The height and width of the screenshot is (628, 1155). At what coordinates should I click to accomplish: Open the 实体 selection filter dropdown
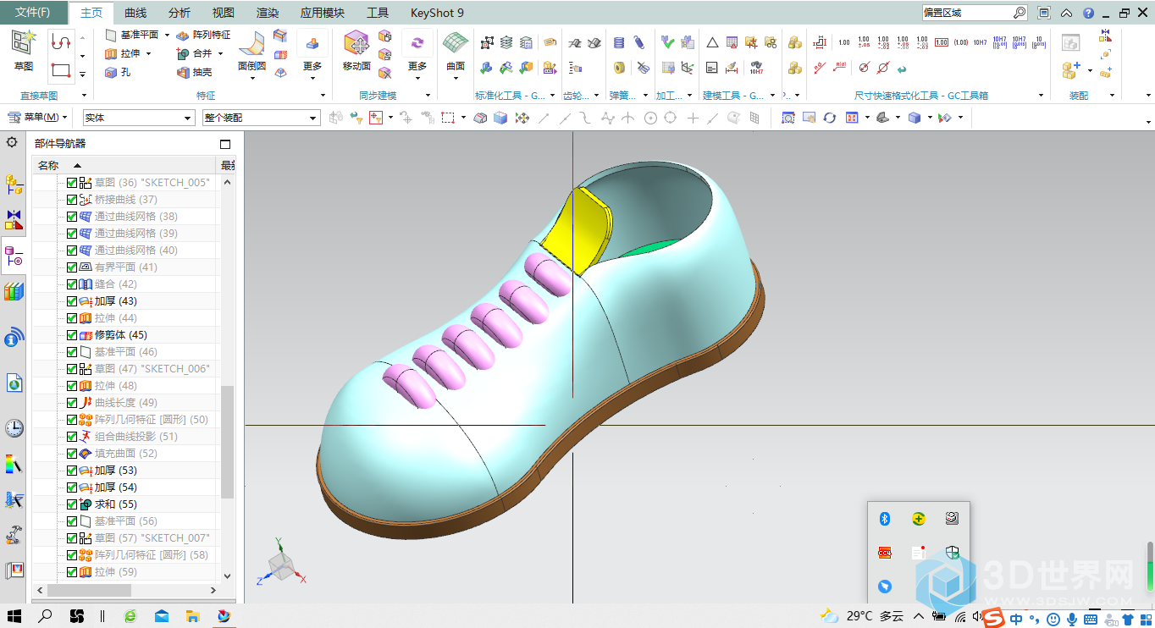[x=138, y=118]
